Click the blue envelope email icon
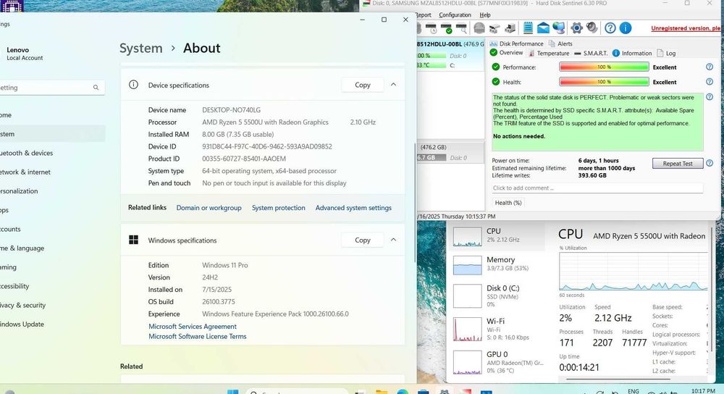This screenshot has height=394, width=724. coord(543,28)
